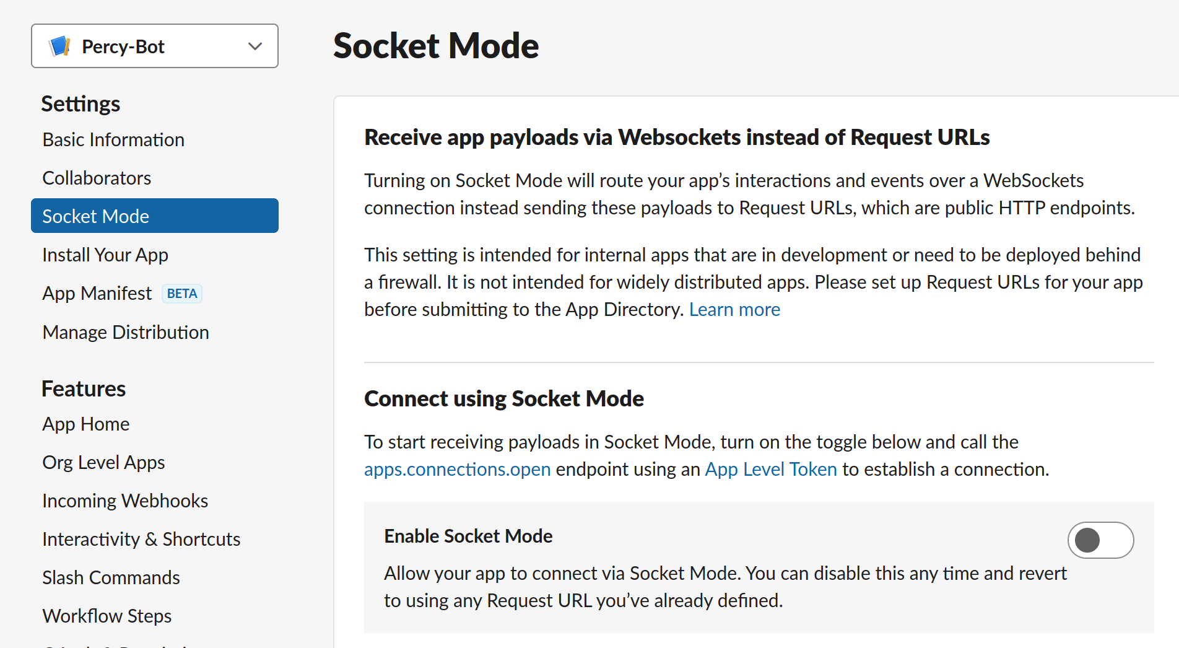Image resolution: width=1179 pixels, height=648 pixels.
Task: Expand the app switcher chevron arrow
Action: pos(255,46)
